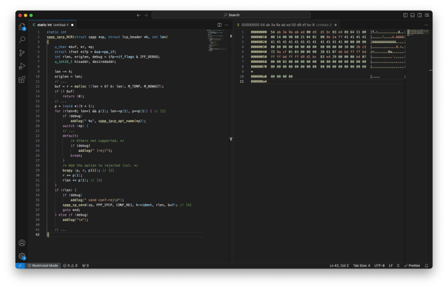Select the hex dump Untitled-2 tab
The image size is (448, 289).
point(286,25)
